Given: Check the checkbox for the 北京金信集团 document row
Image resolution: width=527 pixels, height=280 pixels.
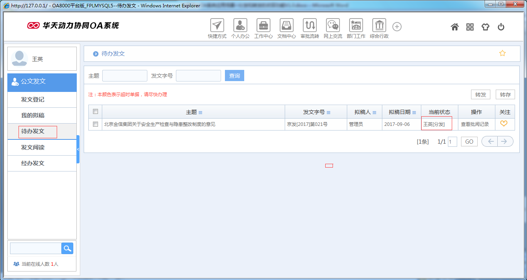Looking at the screenshot, I should pyautogui.click(x=95, y=124).
